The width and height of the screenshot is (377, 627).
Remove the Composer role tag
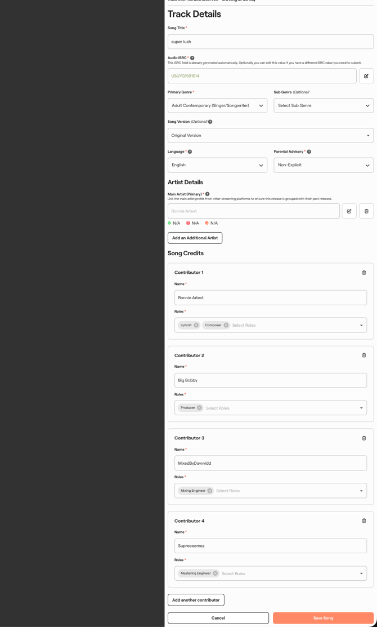point(226,325)
